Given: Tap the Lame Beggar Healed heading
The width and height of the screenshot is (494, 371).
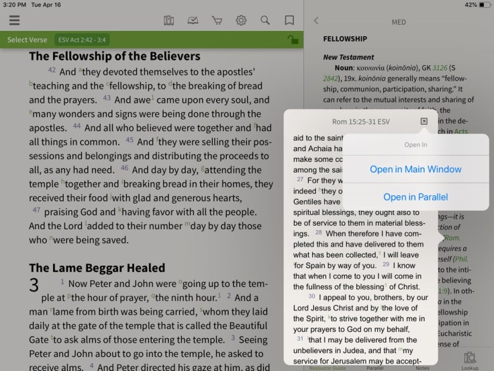Looking at the screenshot, I should [x=97, y=267].
